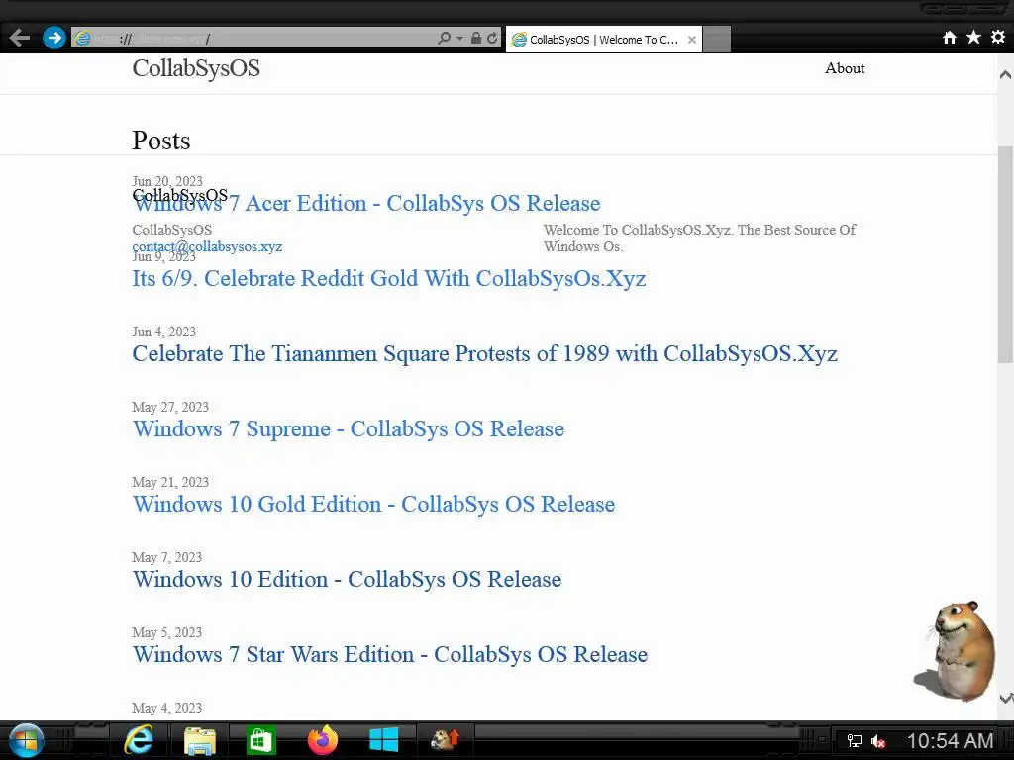Click the network tray icon
This screenshot has width=1014, height=760.
855,741
